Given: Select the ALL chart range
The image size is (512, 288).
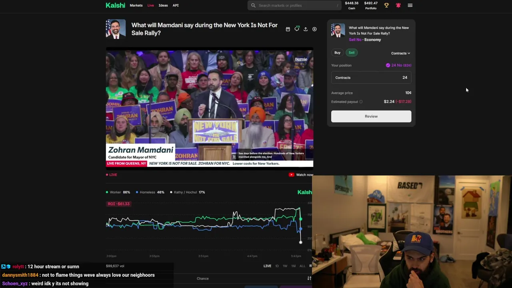Looking at the screenshot, I should 302,266.
